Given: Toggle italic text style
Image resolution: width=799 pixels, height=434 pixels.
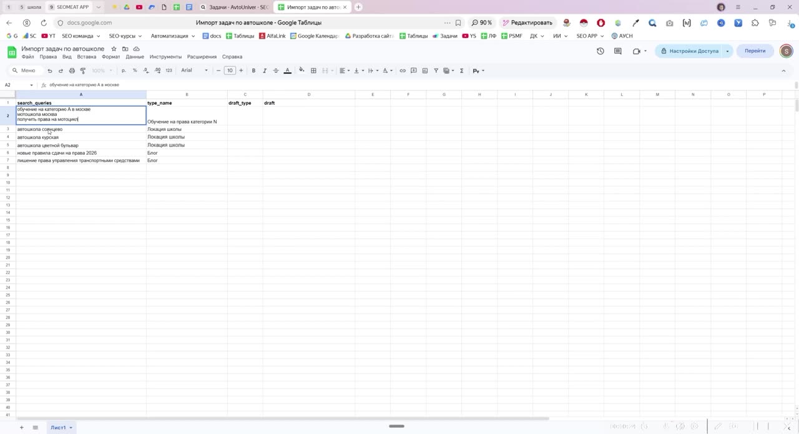Looking at the screenshot, I should pyautogui.click(x=265, y=70).
